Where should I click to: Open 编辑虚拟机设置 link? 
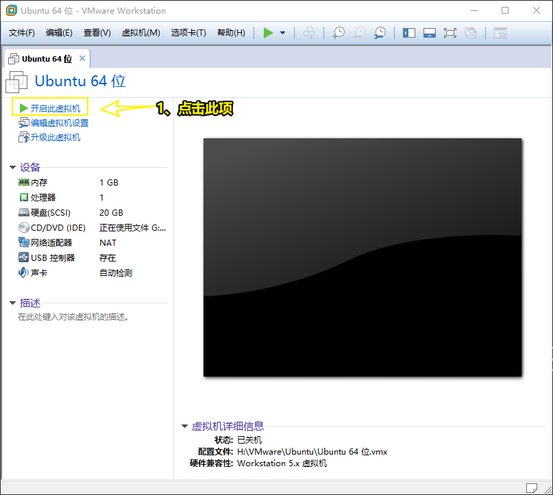pyautogui.click(x=59, y=123)
